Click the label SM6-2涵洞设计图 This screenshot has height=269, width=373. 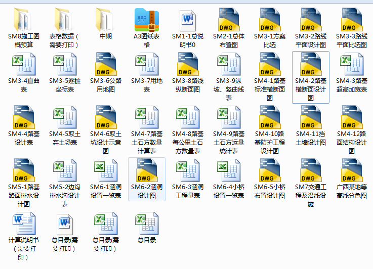(x=147, y=191)
